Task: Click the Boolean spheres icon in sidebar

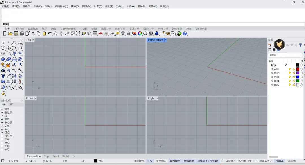Action: 8,59
